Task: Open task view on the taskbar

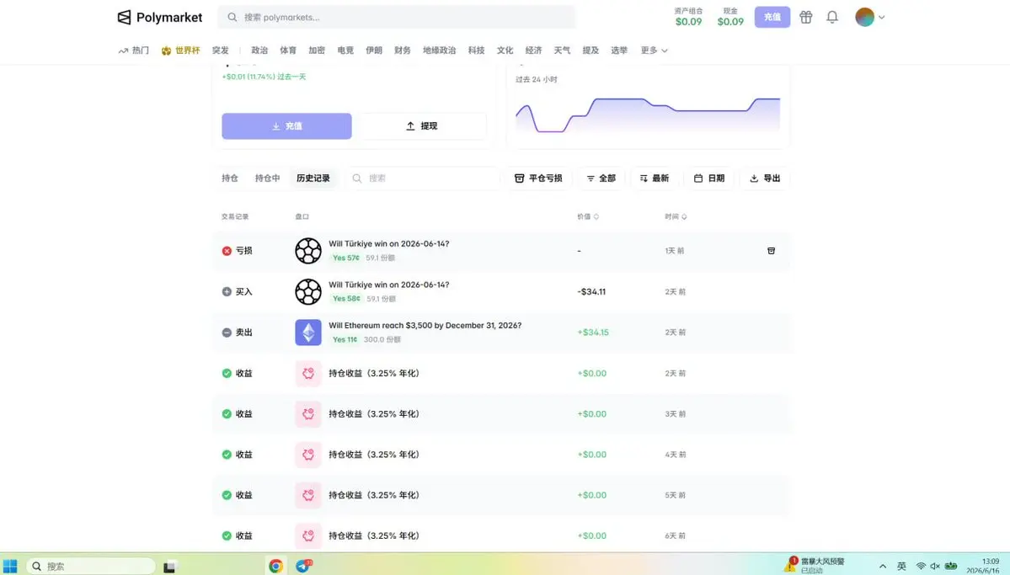Action: (169, 567)
